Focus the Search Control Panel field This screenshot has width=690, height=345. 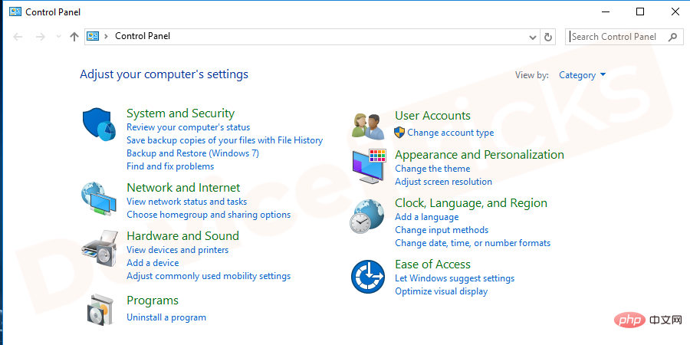pos(617,37)
